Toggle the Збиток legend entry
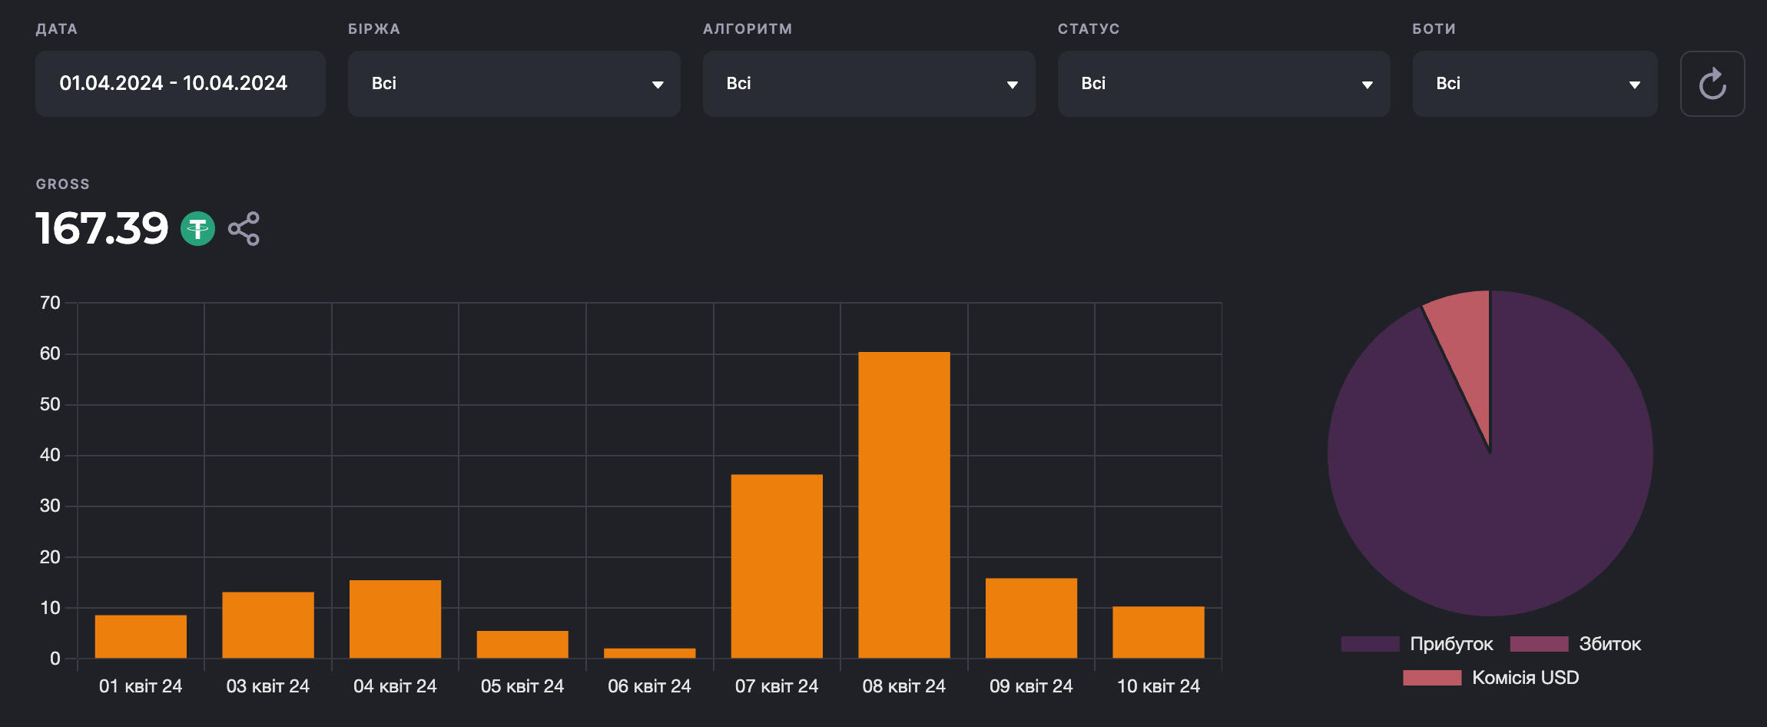This screenshot has height=727, width=1767. click(x=1575, y=644)
